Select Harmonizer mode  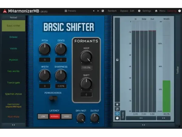pos(13,105)
